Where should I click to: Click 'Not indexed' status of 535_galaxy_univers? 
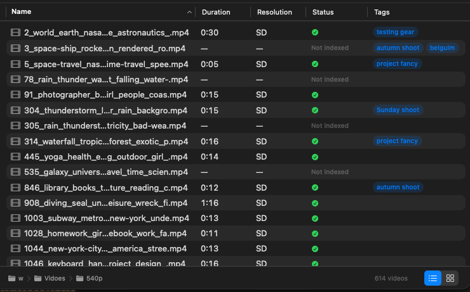click(330, 172)
